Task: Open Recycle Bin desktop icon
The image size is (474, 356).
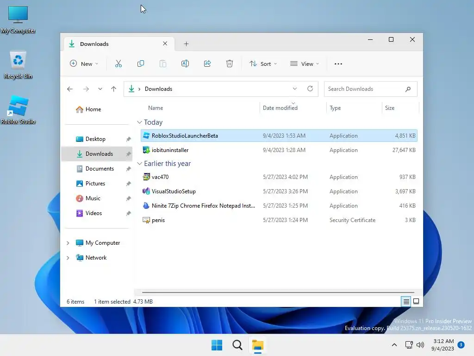Action: coord(18,65)
